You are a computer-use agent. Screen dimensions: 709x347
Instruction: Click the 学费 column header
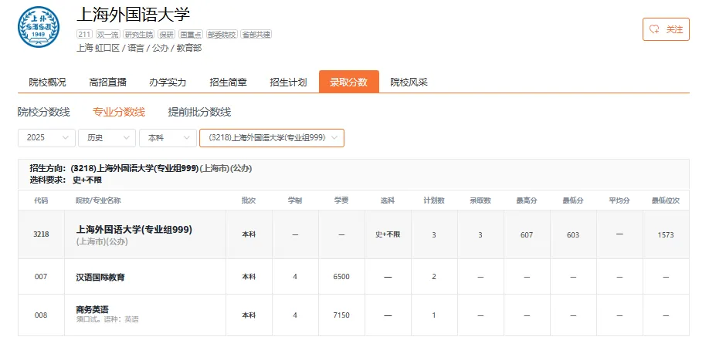341,200
